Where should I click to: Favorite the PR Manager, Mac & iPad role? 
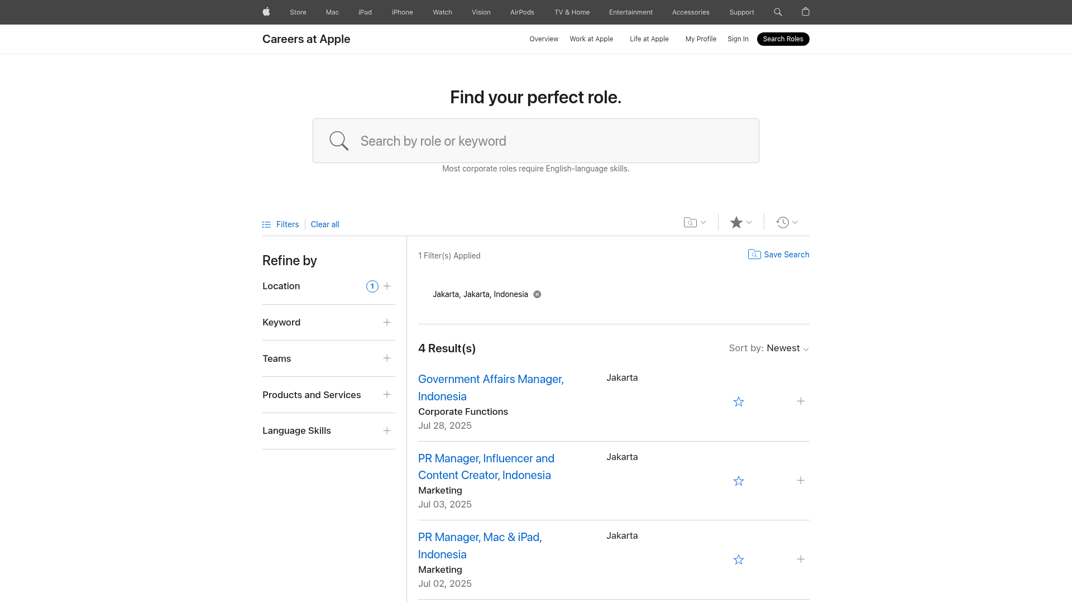[x=739, y=560]
